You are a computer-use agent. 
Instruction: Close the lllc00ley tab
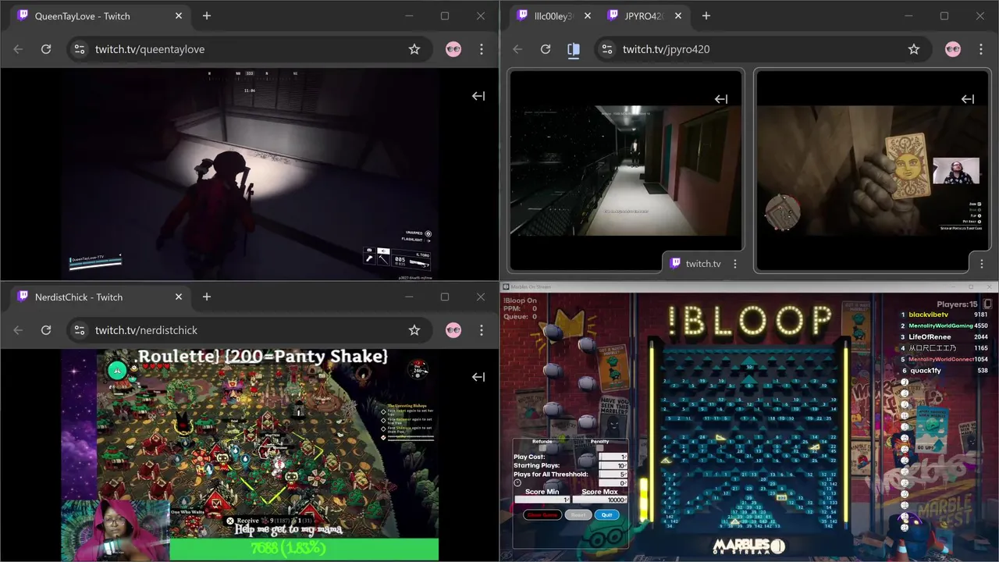(x=587, y=16)
